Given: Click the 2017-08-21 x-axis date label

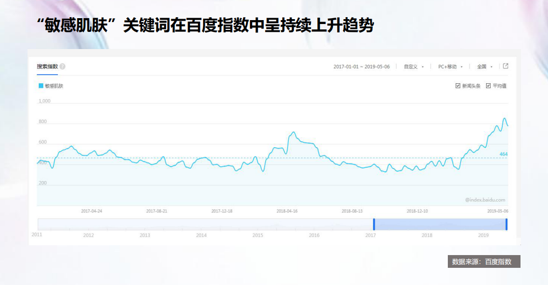Looking at the screenshot, I should pyautogui.click(x=157, y=211).
